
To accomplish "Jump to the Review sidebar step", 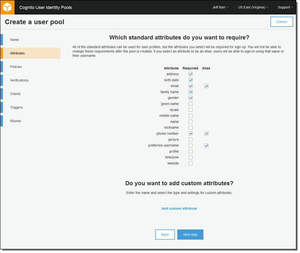I will tap(16, 121).
